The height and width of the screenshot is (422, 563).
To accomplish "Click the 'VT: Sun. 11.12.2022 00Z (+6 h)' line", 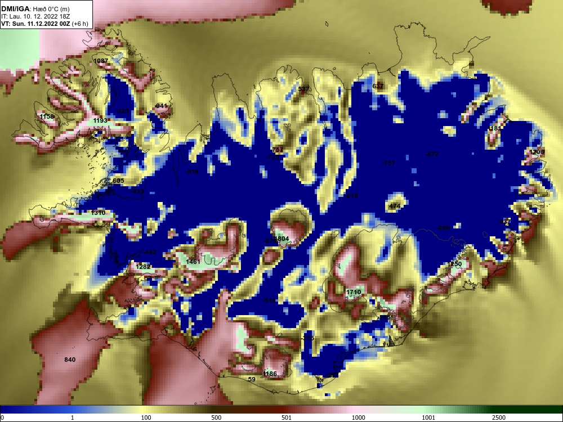I will point(44,24).
